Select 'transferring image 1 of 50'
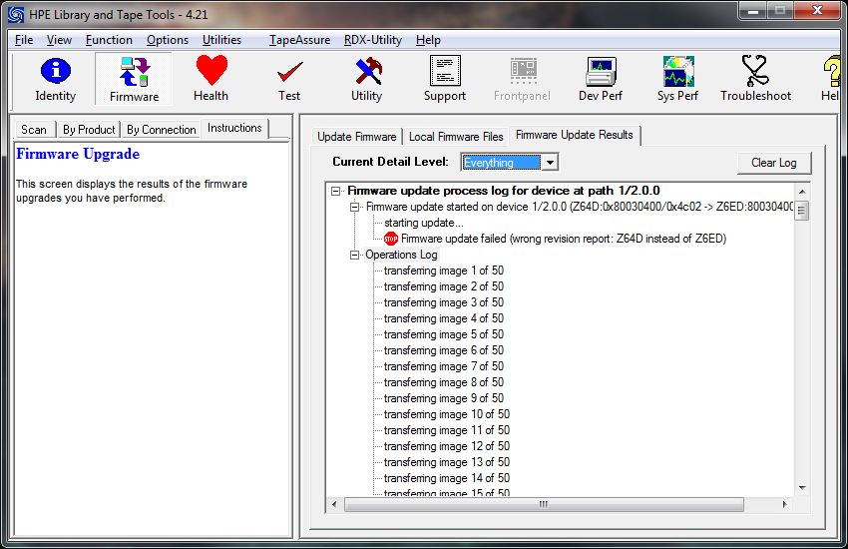Screen dimensions: 848x549 pyautogui.click(x=444, y=271)
